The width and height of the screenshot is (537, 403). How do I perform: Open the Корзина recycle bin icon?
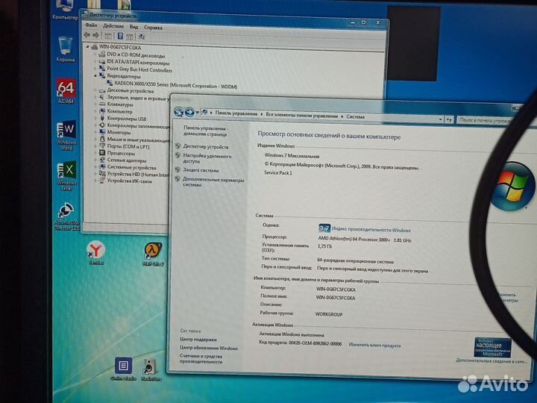pyautogui.click(x=66, y=46)
